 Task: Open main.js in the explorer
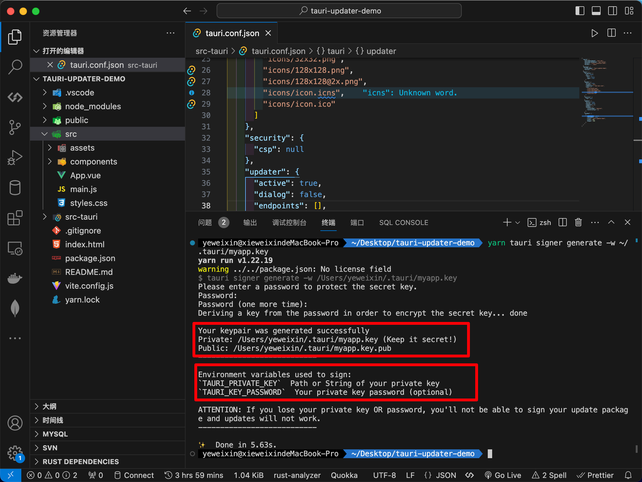[108, 189]
